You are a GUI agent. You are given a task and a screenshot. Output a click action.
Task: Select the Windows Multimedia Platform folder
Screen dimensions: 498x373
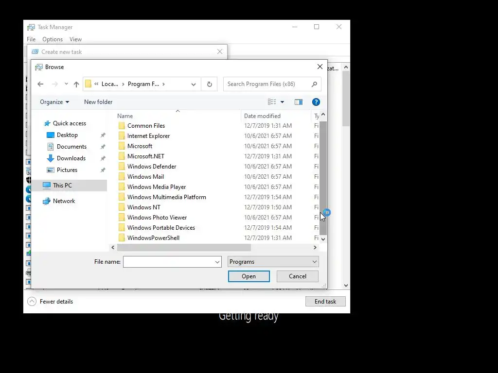(x=166, y=197)
